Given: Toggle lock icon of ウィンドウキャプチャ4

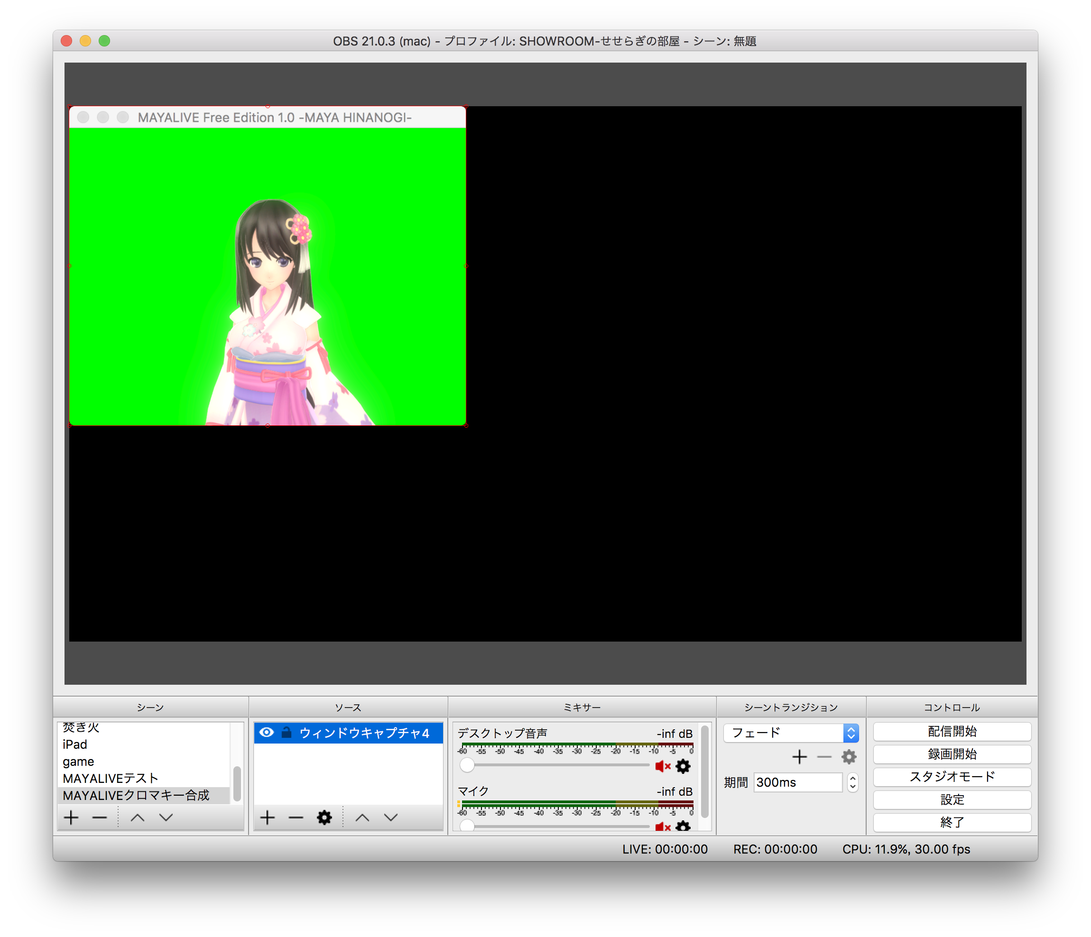Looking at the screenshot, I should pyautogui.click(x=287, y=732).
